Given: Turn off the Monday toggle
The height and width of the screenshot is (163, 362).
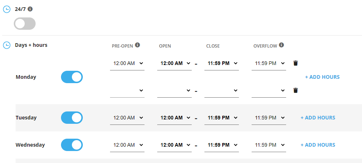Looking at the screenshot, I should [x=72, y=77].
